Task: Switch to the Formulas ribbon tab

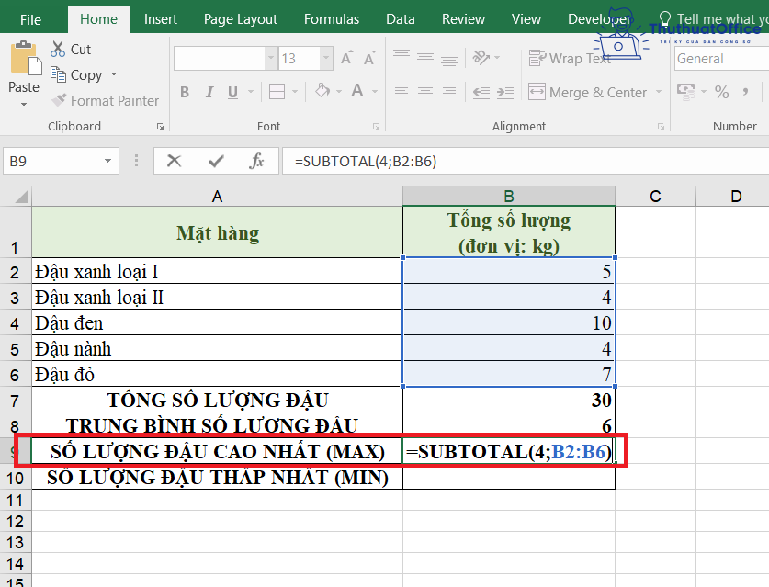Action: tap(331, 18)
